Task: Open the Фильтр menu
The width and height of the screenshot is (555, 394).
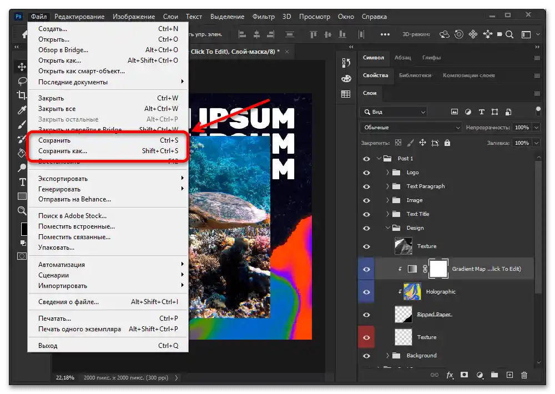Action: (x=263, y=17)
